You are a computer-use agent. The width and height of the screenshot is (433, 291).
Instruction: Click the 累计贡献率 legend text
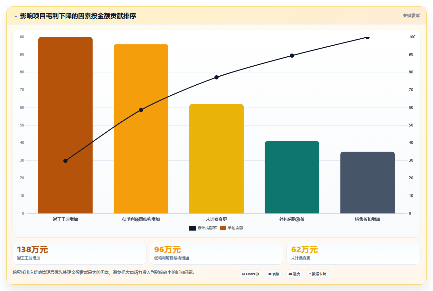(x=207, y=228)
